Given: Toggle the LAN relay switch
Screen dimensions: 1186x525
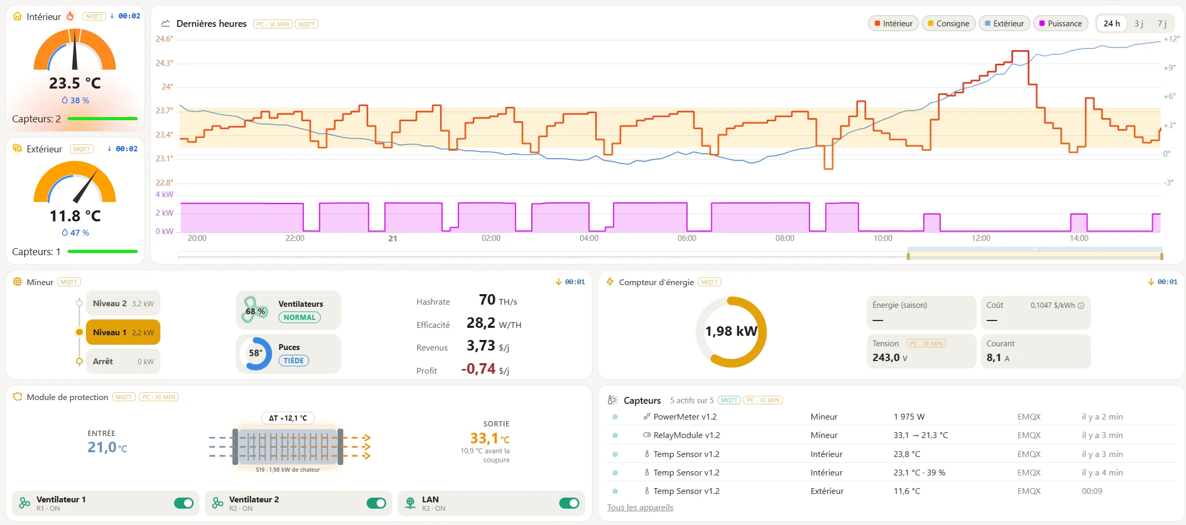Looking at the screenshot, I should click(x=569, y=503).
